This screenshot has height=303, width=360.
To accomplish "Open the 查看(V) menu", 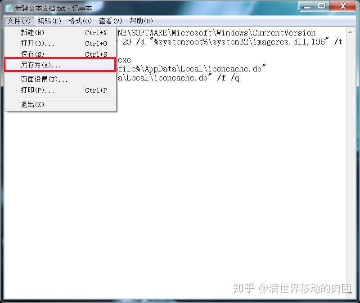I will pyautogui.click(x=111, y=21).
